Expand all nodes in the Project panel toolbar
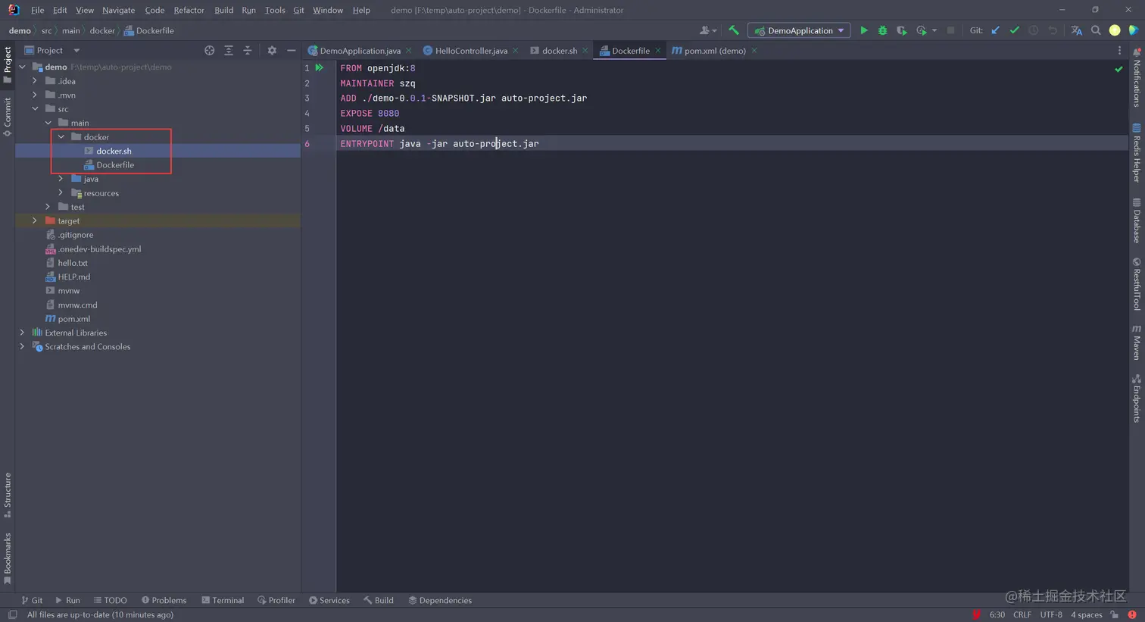The height and width of the screenshot is (622, 1145). pyautogui.click(x=229, y=50)
